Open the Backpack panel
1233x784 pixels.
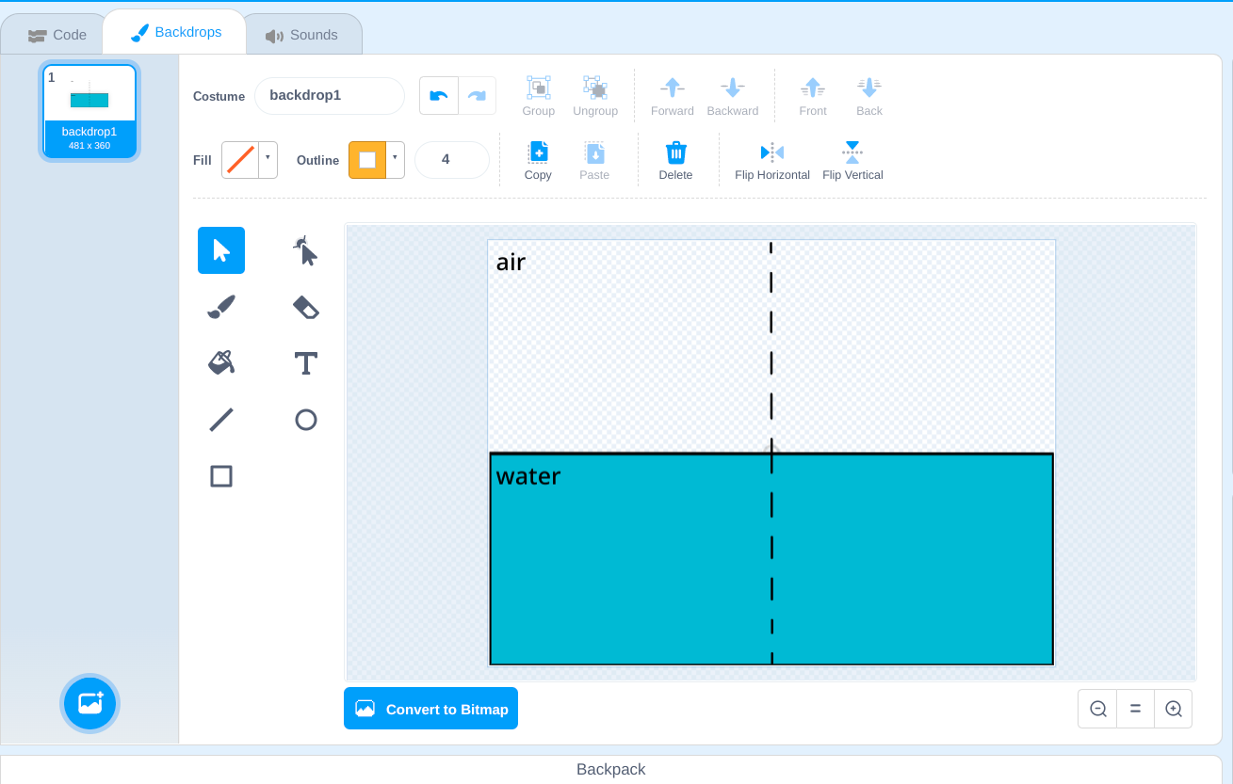click(610, 769)
